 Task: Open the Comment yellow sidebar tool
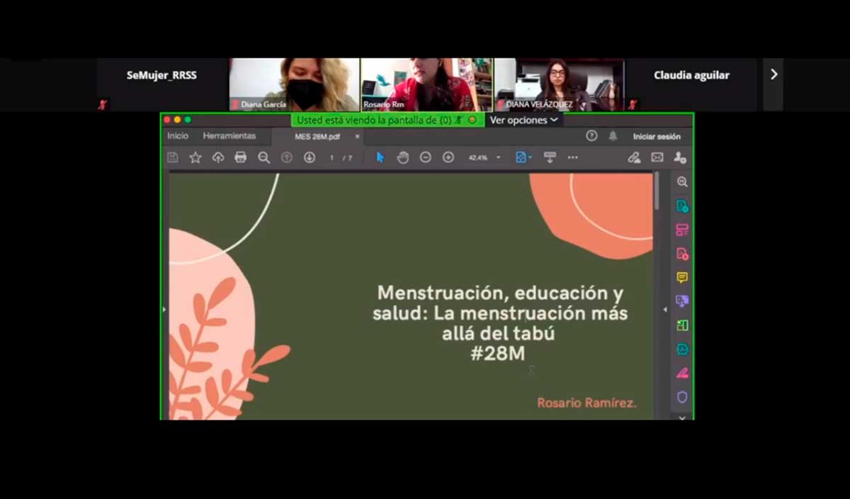click(682, 278)
